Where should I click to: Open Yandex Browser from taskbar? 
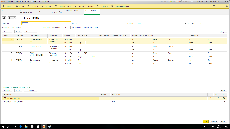coord(32,126)
